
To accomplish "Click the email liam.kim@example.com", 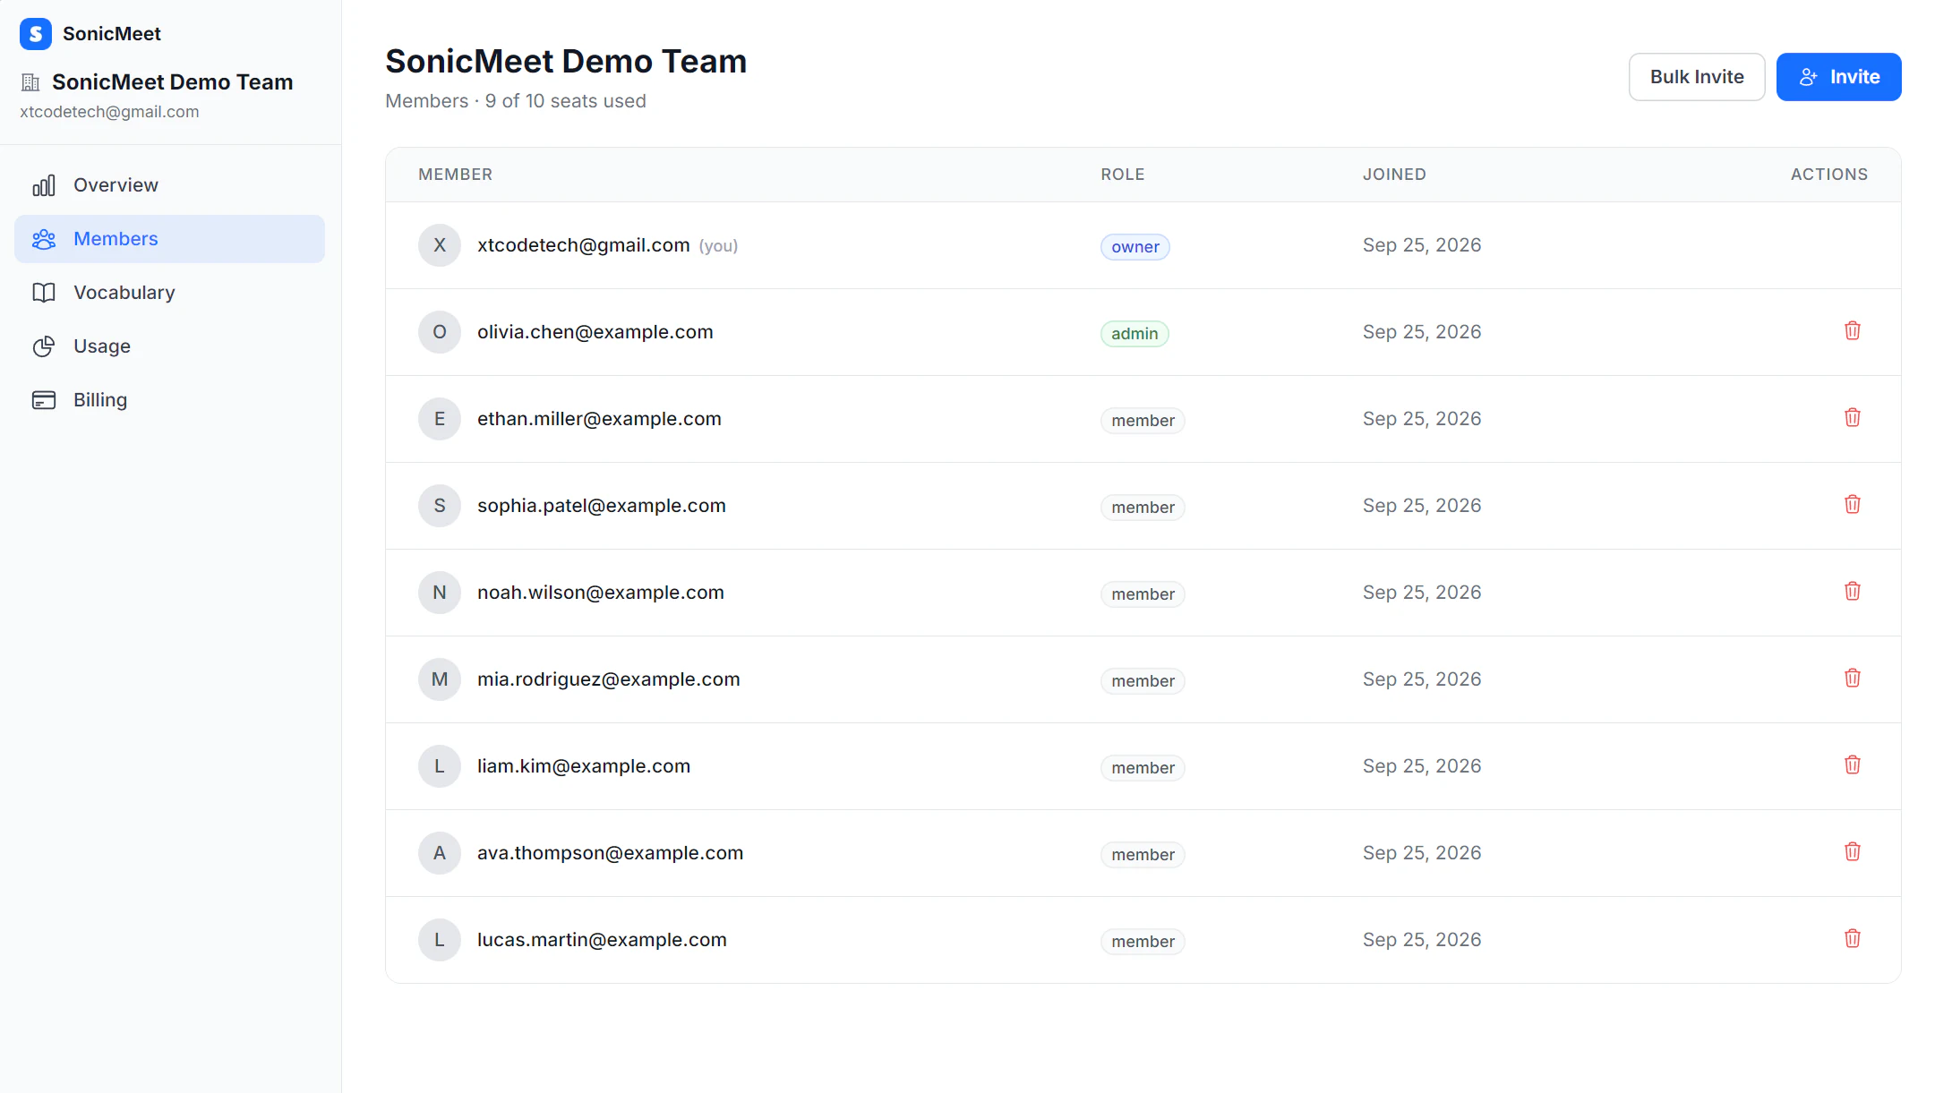I will pyautogui.click(x=584, y=766).
